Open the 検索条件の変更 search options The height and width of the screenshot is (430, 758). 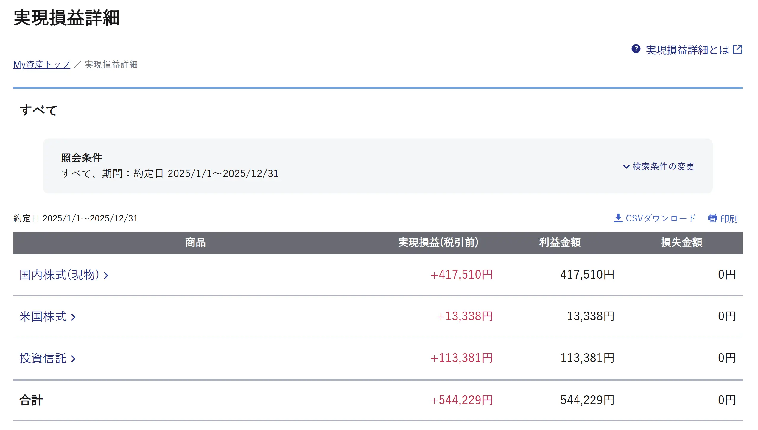coord(663,166)
